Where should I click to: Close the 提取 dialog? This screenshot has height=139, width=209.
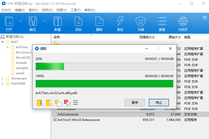pos(170,49)
